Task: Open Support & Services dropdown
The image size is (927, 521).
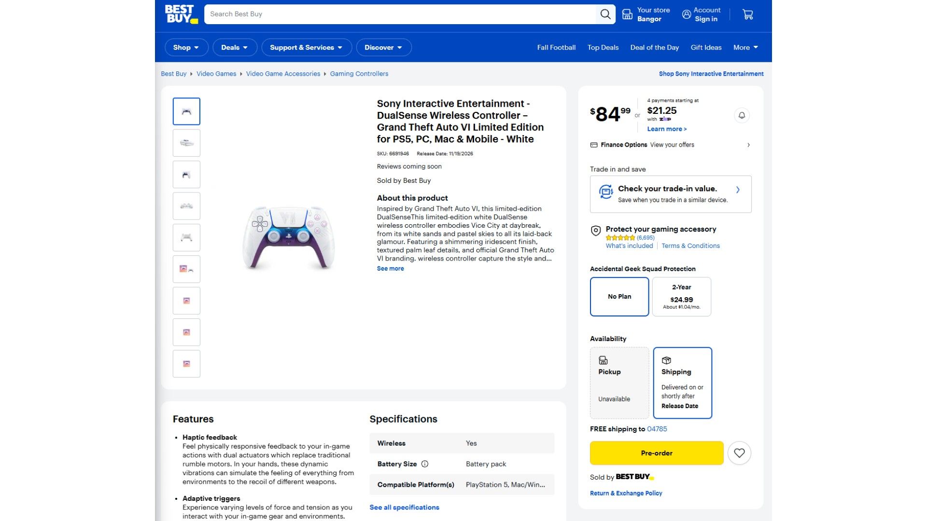Action: (306, 47)
